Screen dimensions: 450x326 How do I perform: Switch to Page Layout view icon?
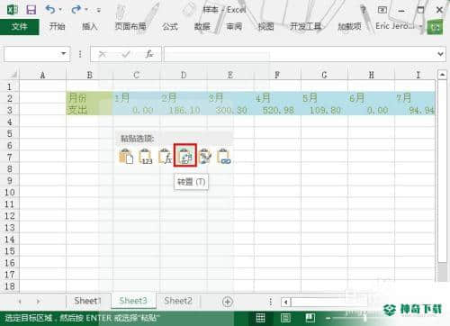pyautogui.click(x=285, y=318)
